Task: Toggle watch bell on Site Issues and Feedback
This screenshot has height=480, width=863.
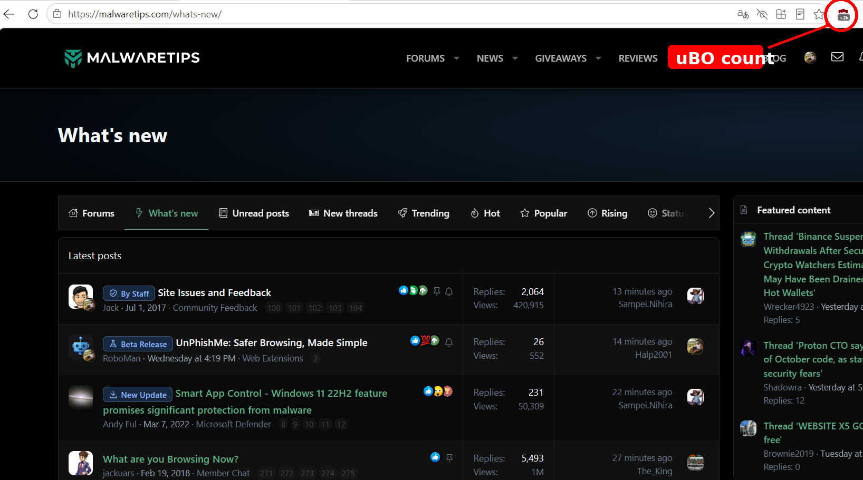Action: tap(449, 291)
